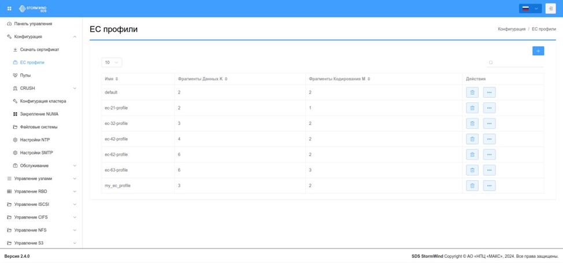The width and height of the screenshot is (563, 263).
Task: Click the Версия 2.4.0 footer text
Action: point(17,257)
